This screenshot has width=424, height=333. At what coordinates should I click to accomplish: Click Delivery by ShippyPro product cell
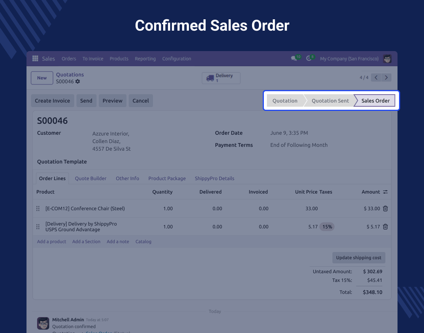(x=81, y=227)
